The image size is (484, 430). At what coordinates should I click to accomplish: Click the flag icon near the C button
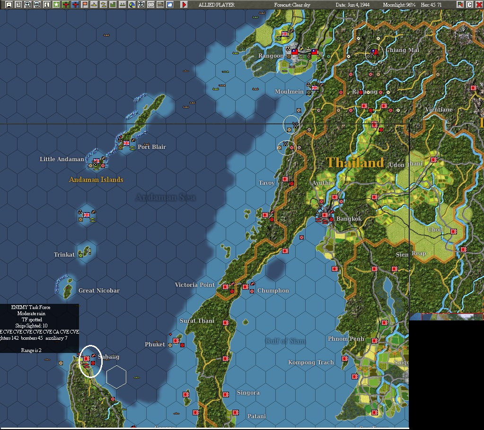pos(460,4)
